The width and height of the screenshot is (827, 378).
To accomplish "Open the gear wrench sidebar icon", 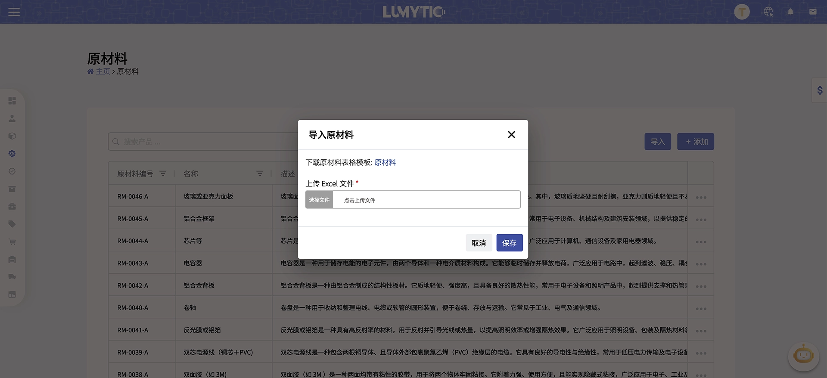I will point(12,154).
